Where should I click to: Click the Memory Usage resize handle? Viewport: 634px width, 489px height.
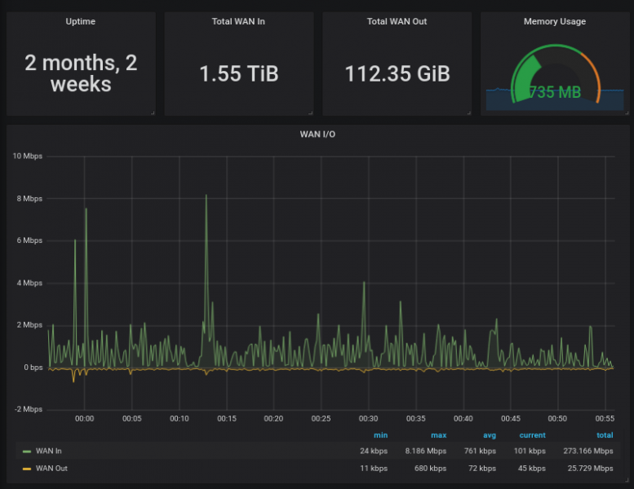pos(626,112)
